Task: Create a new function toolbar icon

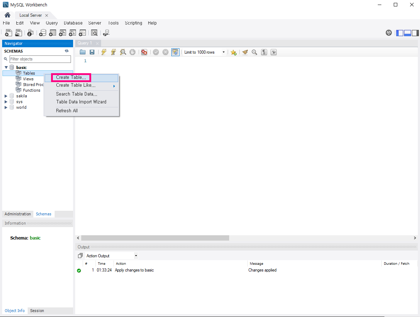Action: tap(82, 33)
